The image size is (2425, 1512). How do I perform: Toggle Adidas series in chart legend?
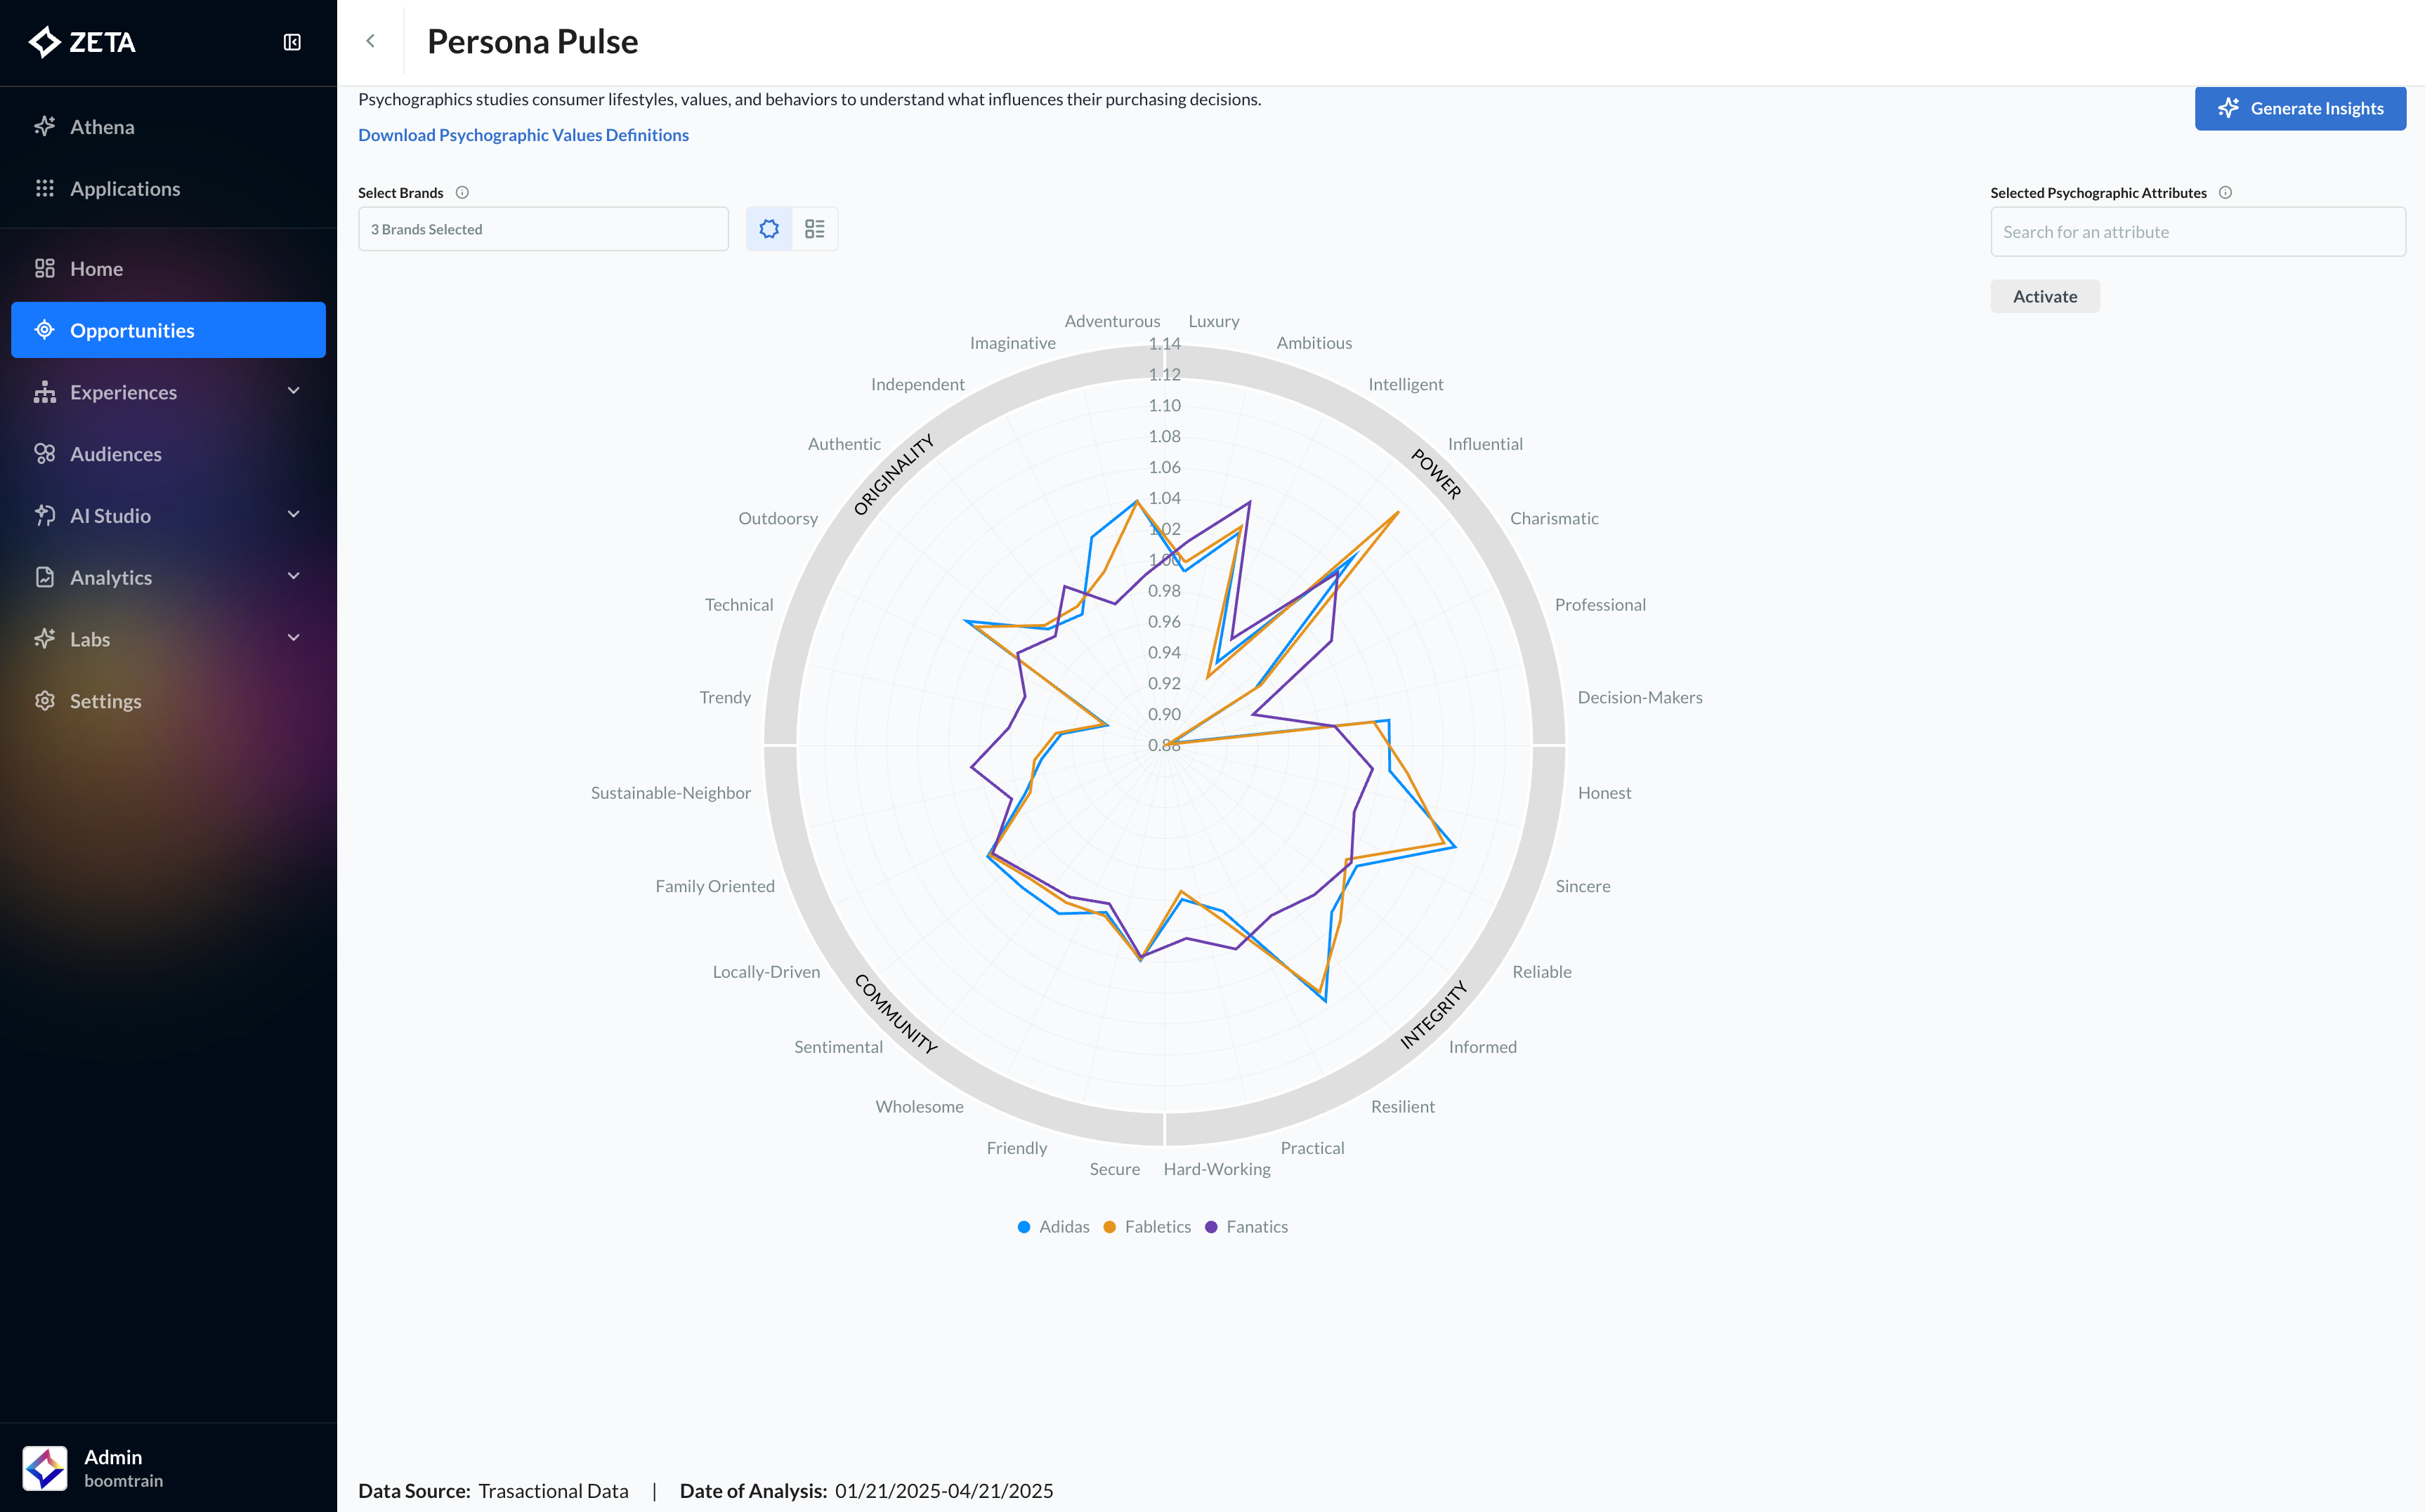pyautogui.click(x=1053, y=1227)
